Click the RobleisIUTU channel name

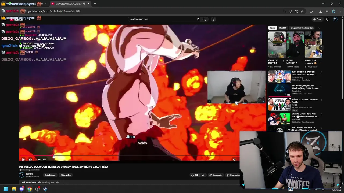click(x=296, y=77)
